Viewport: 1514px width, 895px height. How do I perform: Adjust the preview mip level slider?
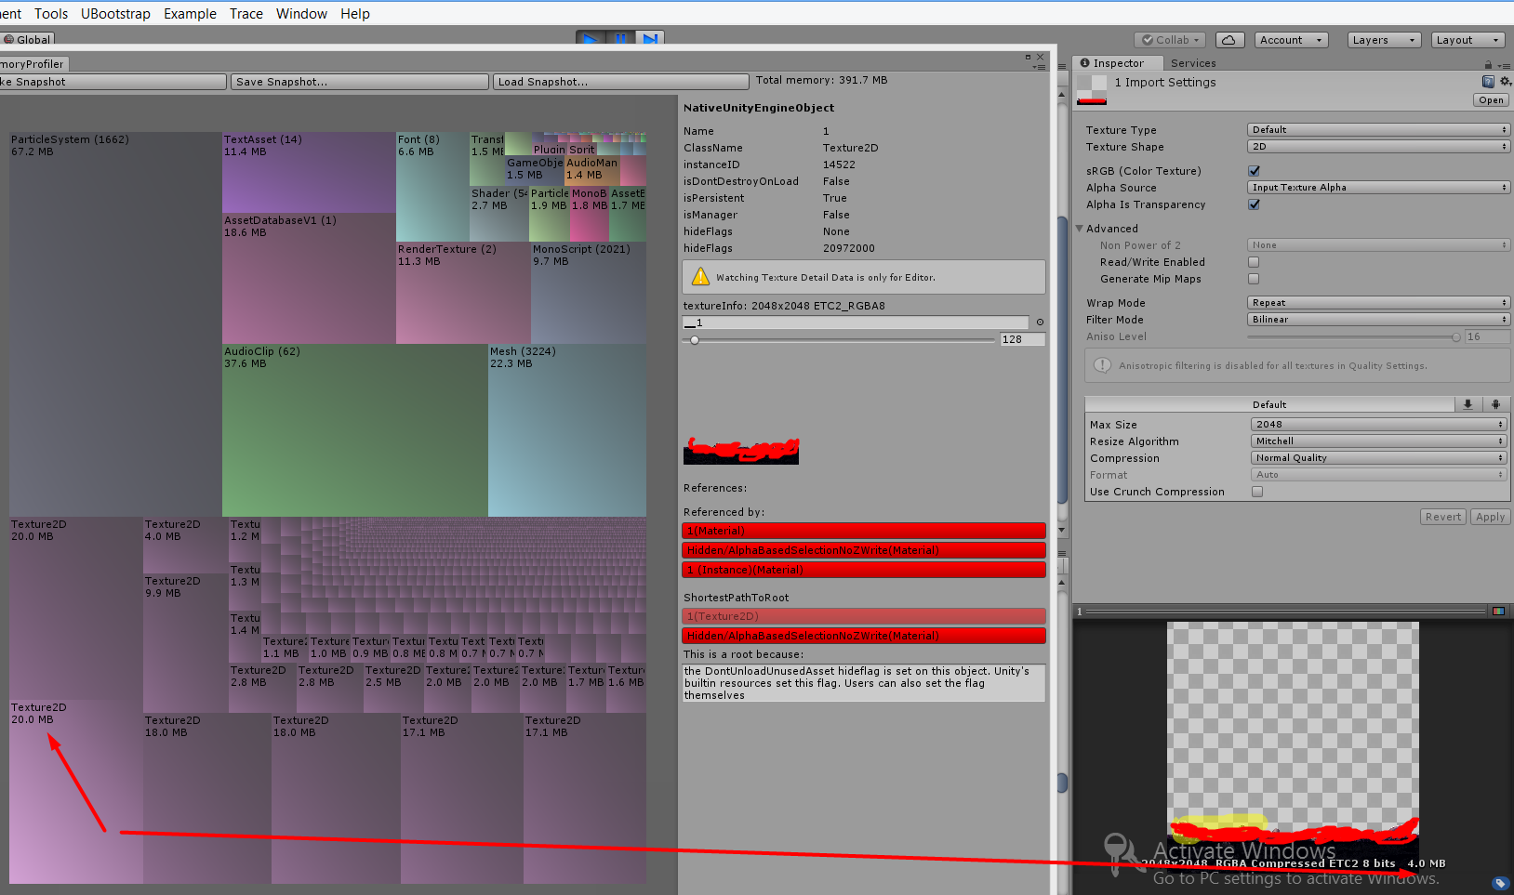[1286, 612]
